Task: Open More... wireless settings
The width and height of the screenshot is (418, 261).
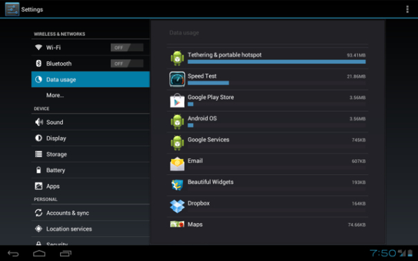Action: (x=90, y=95)
